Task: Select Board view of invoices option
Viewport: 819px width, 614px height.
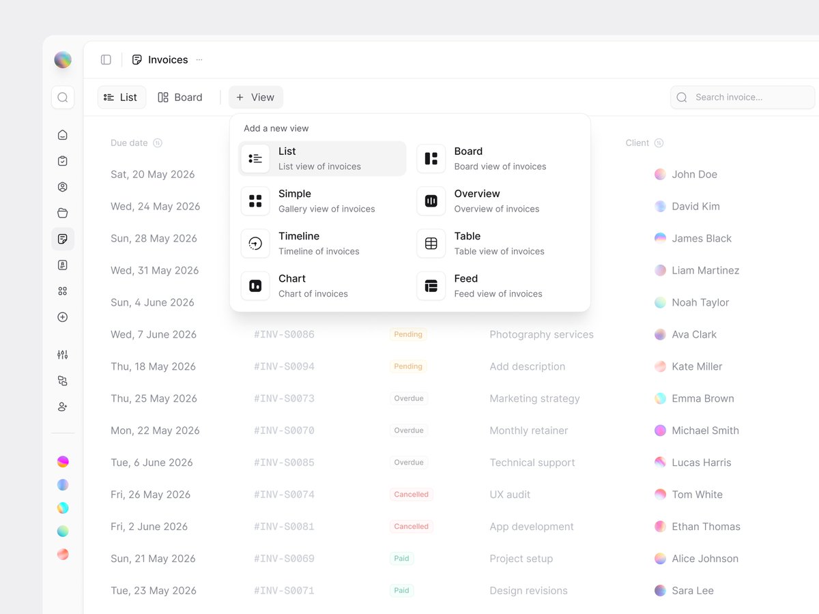Action: pyautogui.click(x=498, y=159)
